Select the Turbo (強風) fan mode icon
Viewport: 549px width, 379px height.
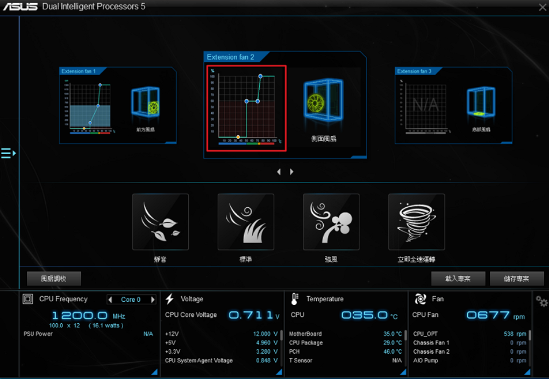[x=331, y=222]
